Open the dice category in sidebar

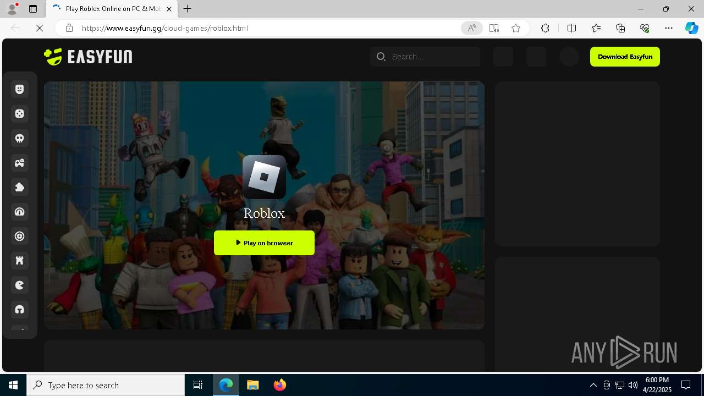20,114
